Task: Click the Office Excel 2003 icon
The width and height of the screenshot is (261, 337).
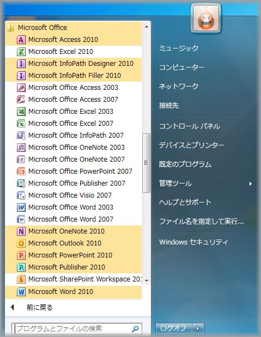Action: (21, 112)
